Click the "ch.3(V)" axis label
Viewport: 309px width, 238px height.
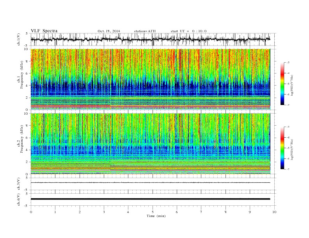(19, 184)
